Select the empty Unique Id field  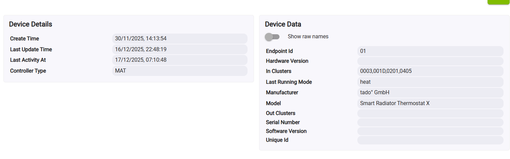point(430,140)
